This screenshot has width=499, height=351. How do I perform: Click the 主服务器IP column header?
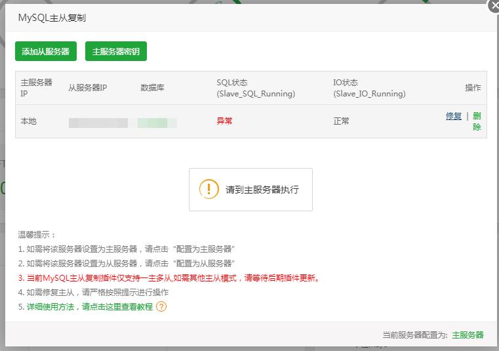point(36,88)
